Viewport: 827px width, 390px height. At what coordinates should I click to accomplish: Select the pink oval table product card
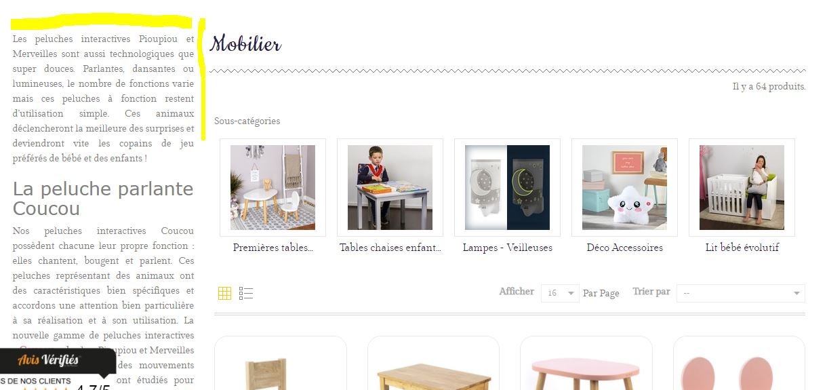click(586, 363)
